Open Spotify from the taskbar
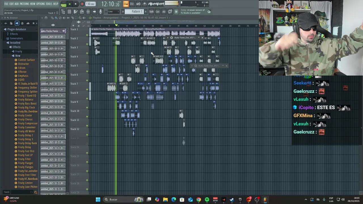The width and height of the screenshot is (363, 204). (207, 199)
